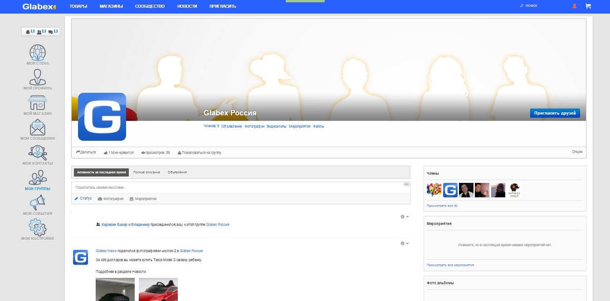Open the red Tesla toy car photo
Viewport: 610px width, 301px height.
158,290
